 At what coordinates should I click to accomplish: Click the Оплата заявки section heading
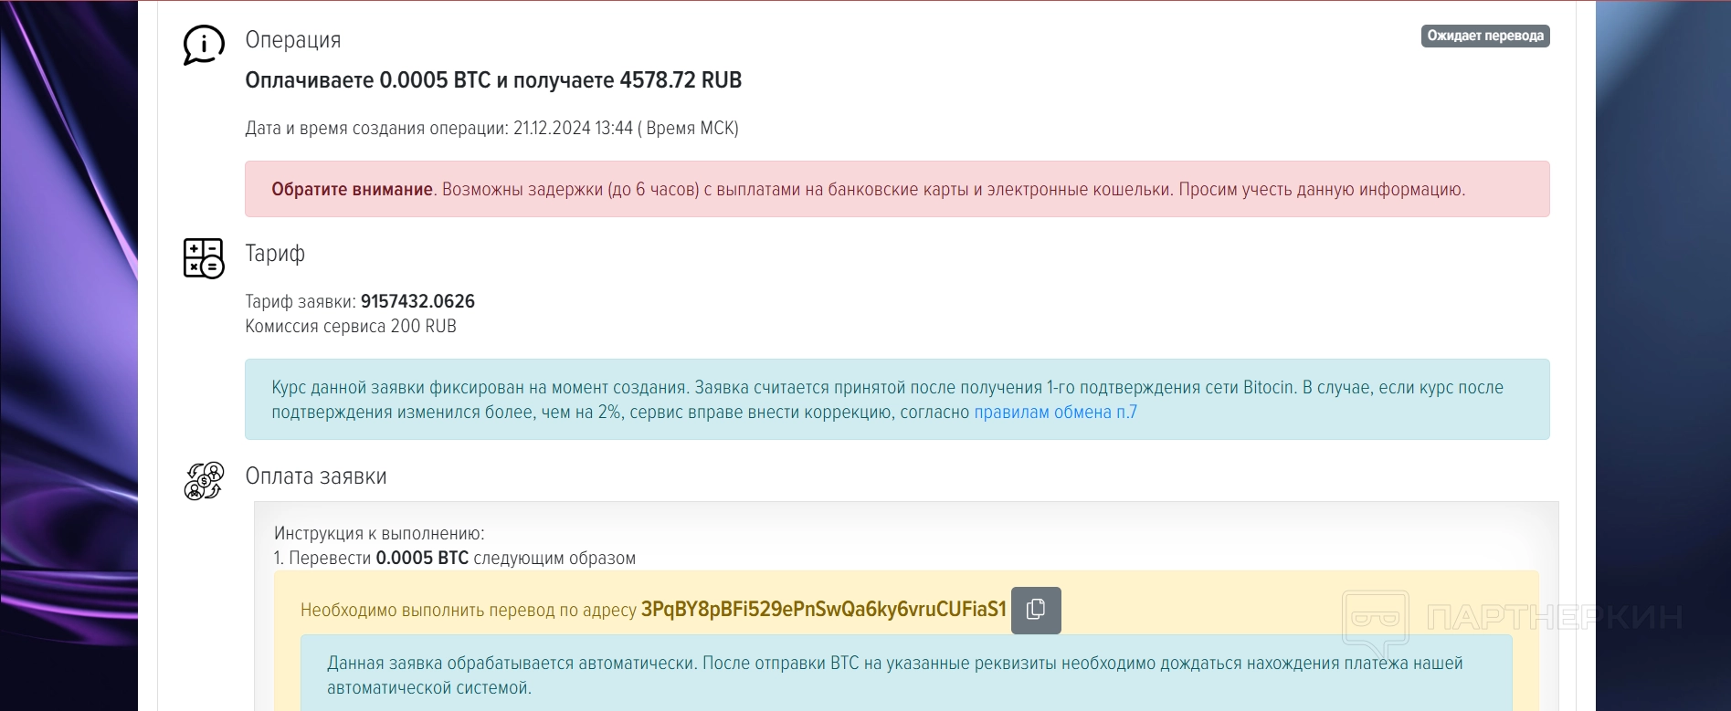point(316,476)
